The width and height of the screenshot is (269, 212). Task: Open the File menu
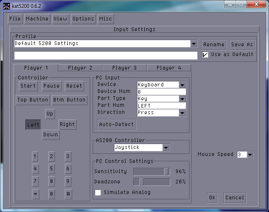[15, 19]
